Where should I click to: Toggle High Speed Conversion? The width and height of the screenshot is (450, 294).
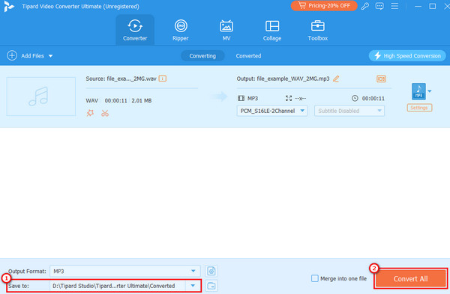tap(407, 55)
